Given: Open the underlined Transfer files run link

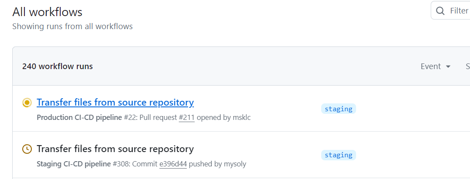Looking at the screenshot, I should point(115,103).
